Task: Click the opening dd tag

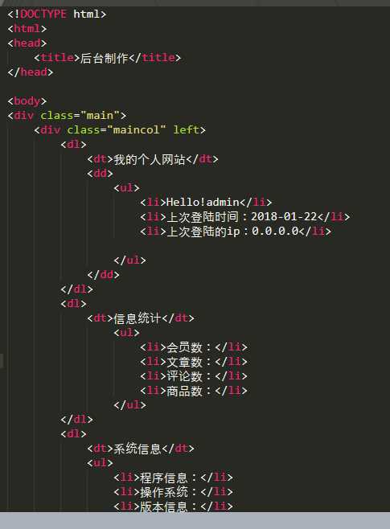Action: (100, 174)
